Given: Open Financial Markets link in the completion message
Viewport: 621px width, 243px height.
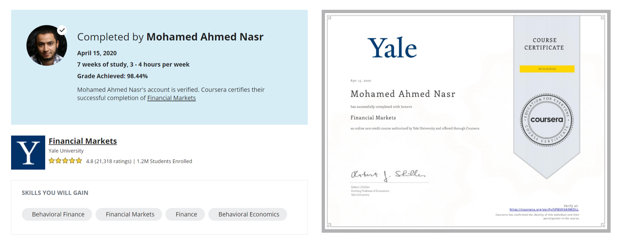Looking at the screenshot, I should coord(171,98).
